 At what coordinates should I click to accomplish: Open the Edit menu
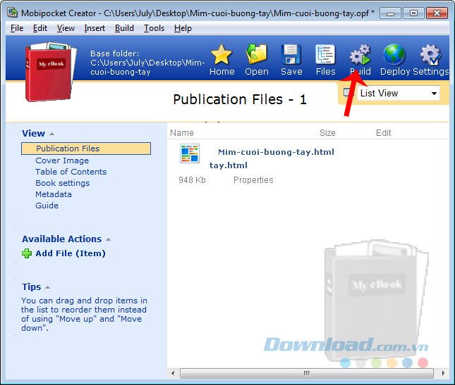click(x=40, y=28)
